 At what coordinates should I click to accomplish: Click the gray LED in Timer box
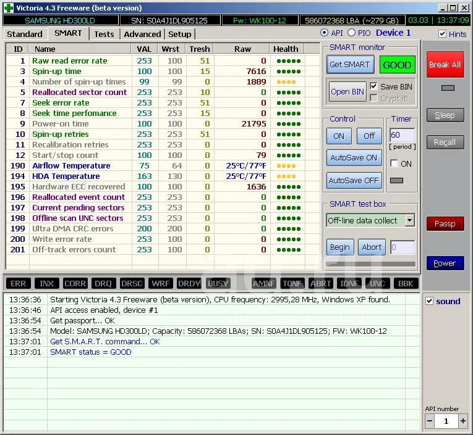(x=396, y=180)
